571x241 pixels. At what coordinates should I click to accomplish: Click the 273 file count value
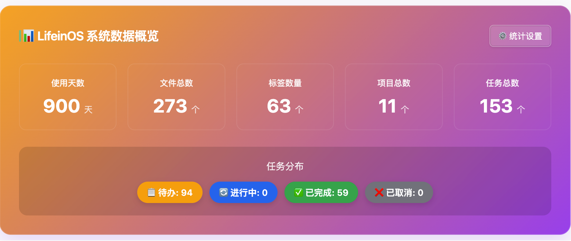pos(170,106)
